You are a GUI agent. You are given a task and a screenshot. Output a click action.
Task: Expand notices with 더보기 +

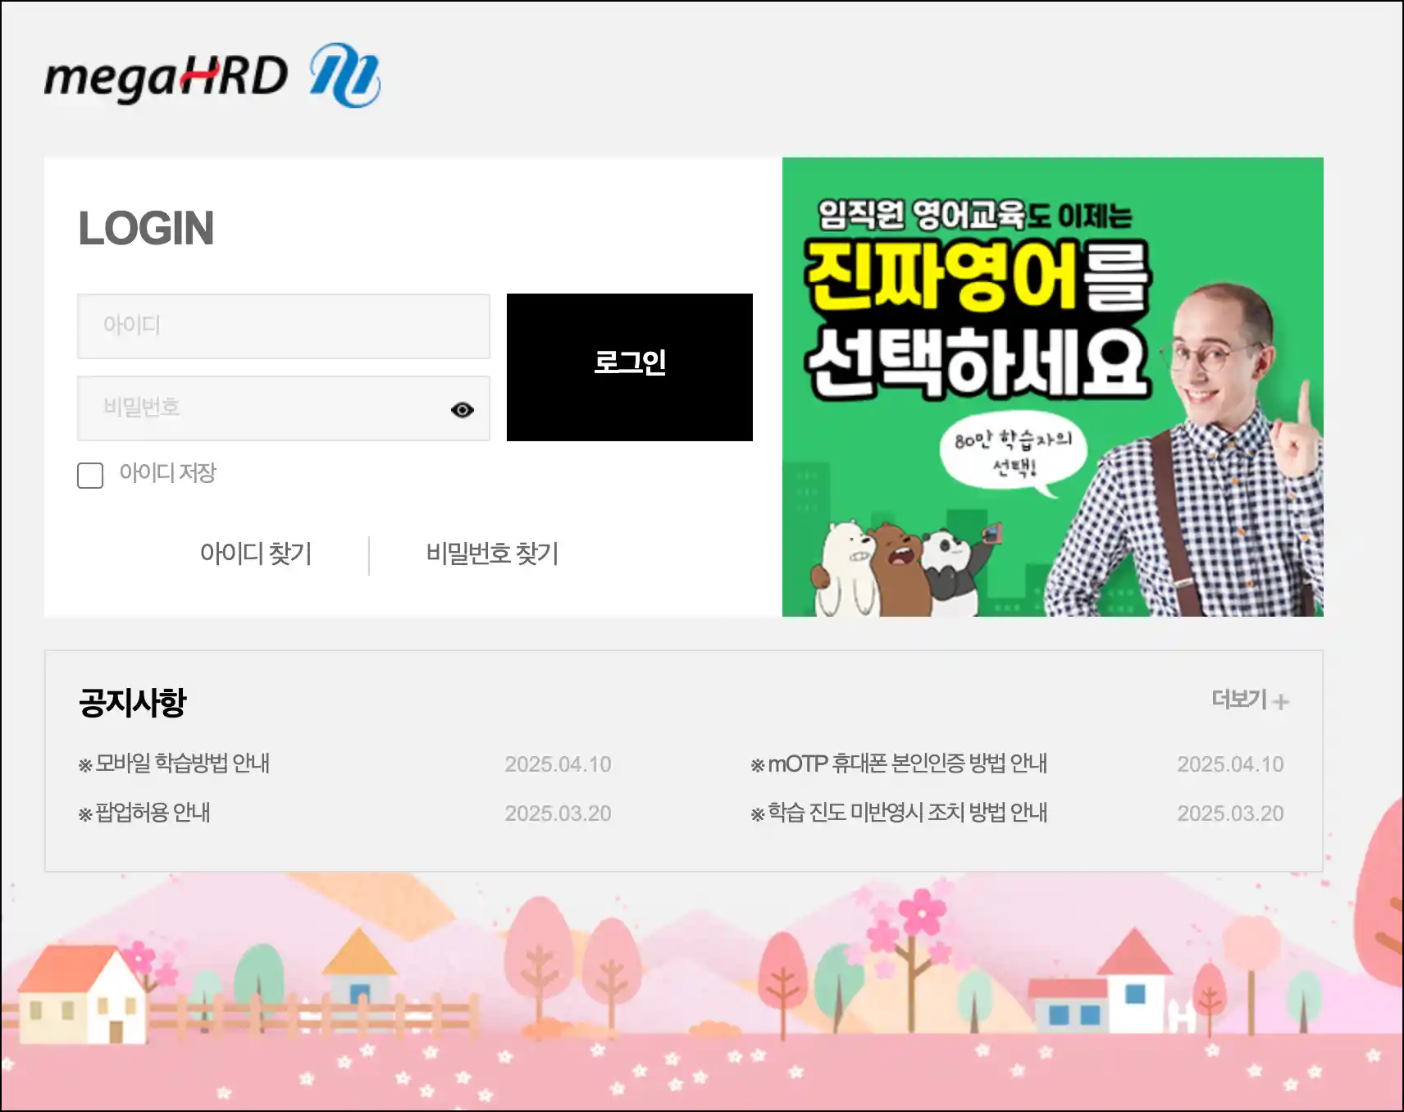tap(1251, 700)
